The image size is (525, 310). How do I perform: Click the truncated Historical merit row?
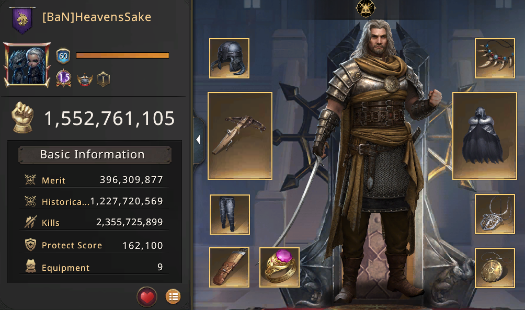pos(94,202)
